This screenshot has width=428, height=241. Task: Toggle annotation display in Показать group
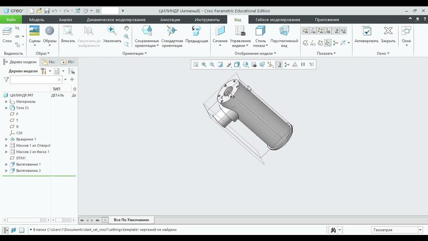pyautogui.click(x=335, y=31)
